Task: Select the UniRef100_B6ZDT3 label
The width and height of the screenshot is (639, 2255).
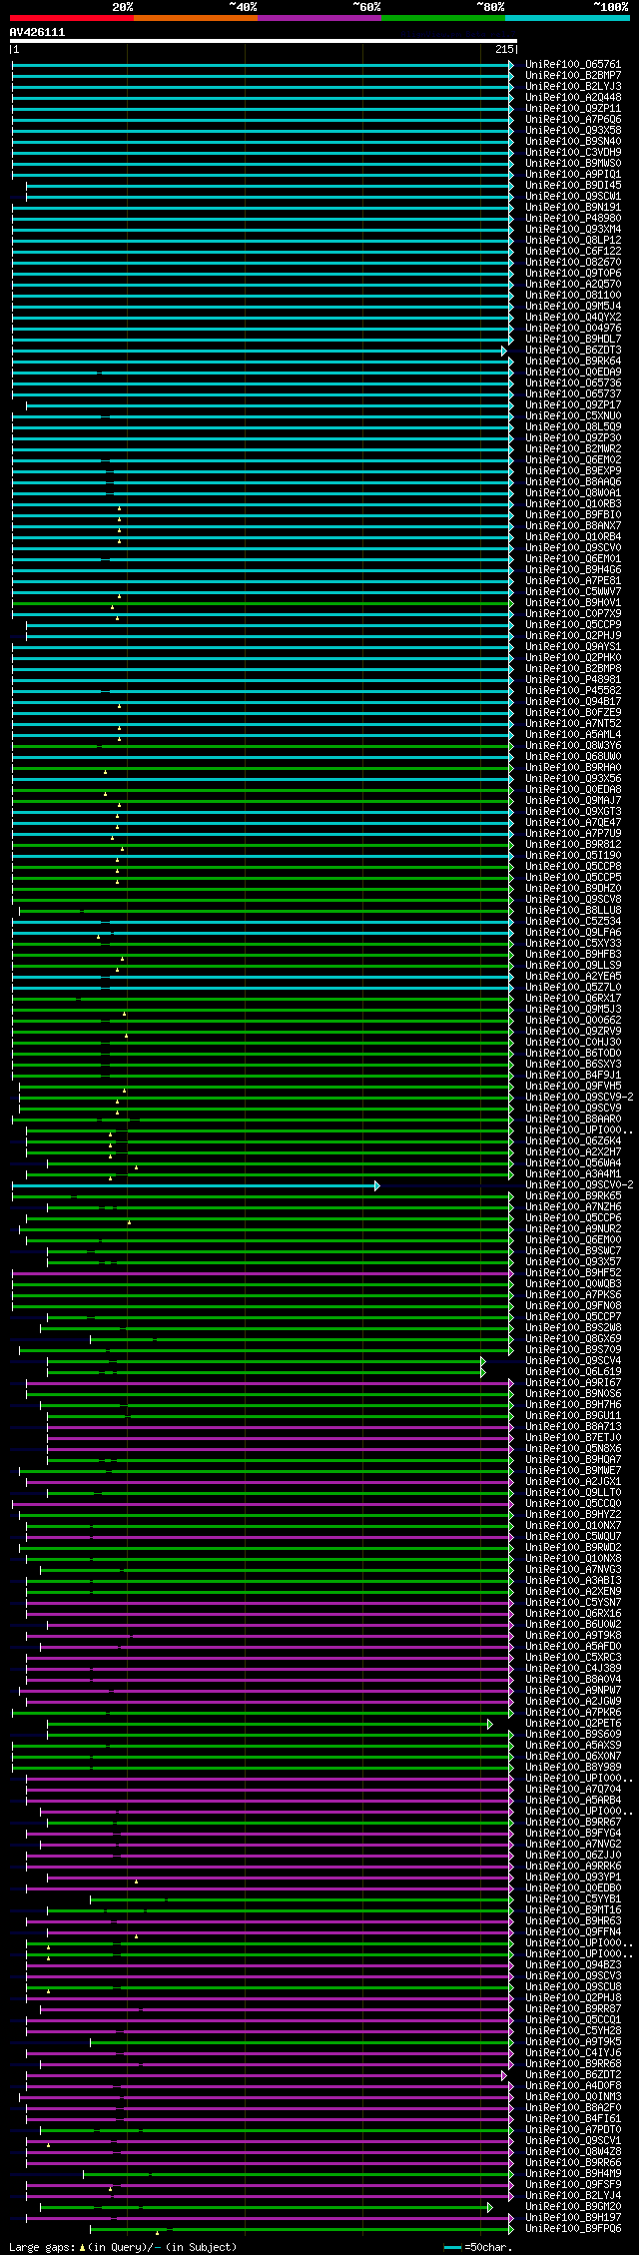Action: tap(573, 350)
